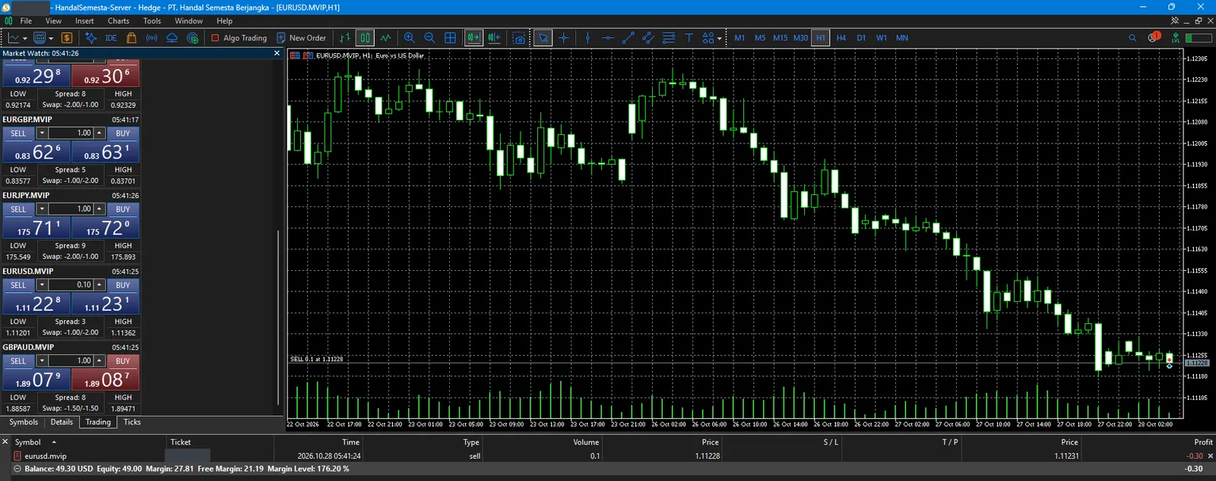Click EURUSD.MVIP volume field showing 0.10
The height and width of the screenshot is (481, 1216).
tap(71, 285)
